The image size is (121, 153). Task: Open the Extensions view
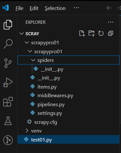coord(8,102)
